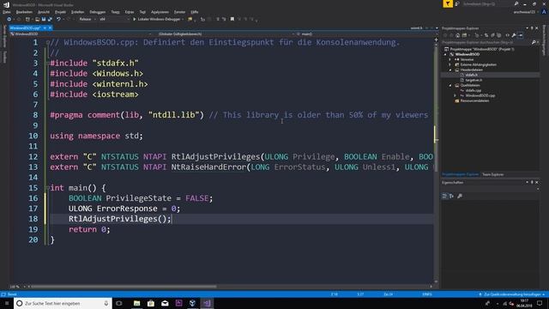Open the Release configuration dropdown
The image size is (549, 309).
tap(87, 19)
